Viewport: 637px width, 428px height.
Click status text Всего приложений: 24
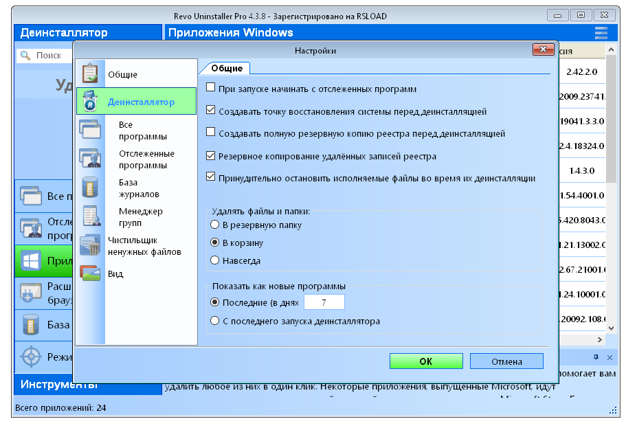(60, 407)
